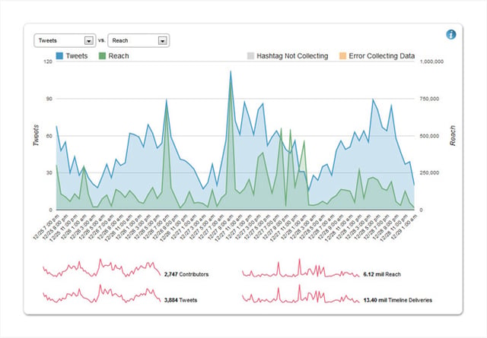
Task: Click the vertical Reach axis title
Action: click(453, 135)
